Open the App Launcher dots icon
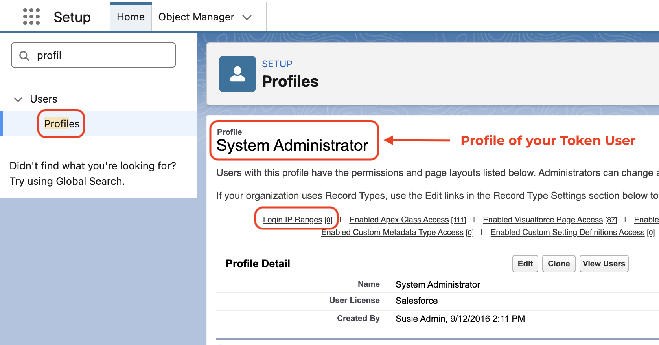Viewport: 659px width, 345px height. [x=31, y=17]
